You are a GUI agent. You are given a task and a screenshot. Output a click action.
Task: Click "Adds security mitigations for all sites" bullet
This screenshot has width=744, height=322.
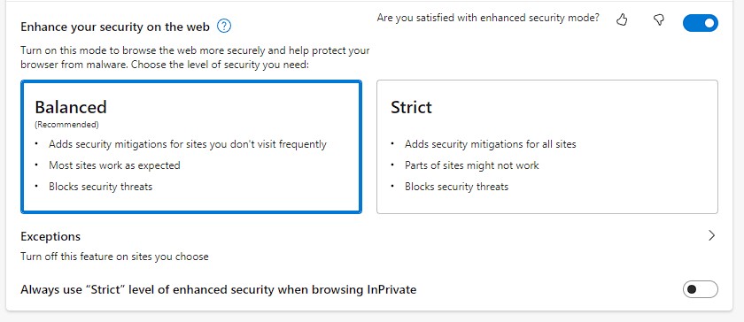[x=490, y=144]
